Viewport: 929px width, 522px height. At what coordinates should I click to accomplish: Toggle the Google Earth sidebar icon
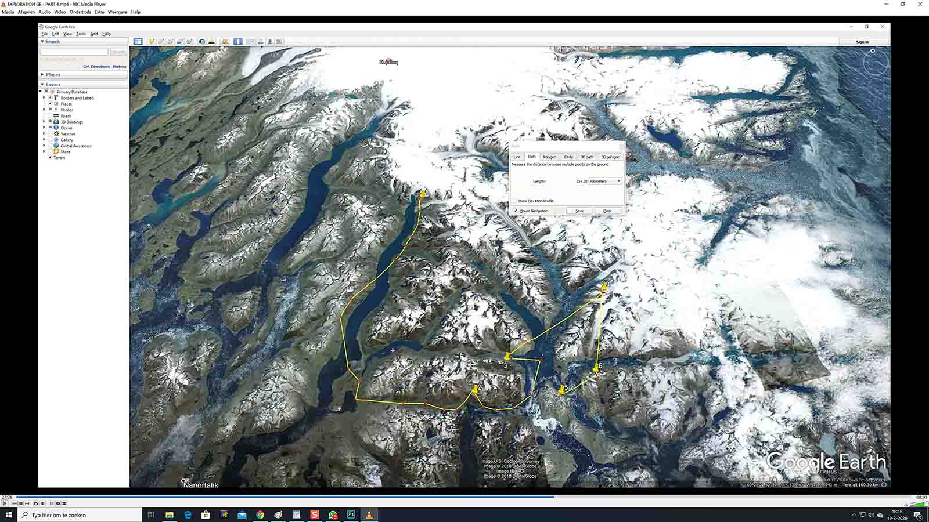[138, 42]
